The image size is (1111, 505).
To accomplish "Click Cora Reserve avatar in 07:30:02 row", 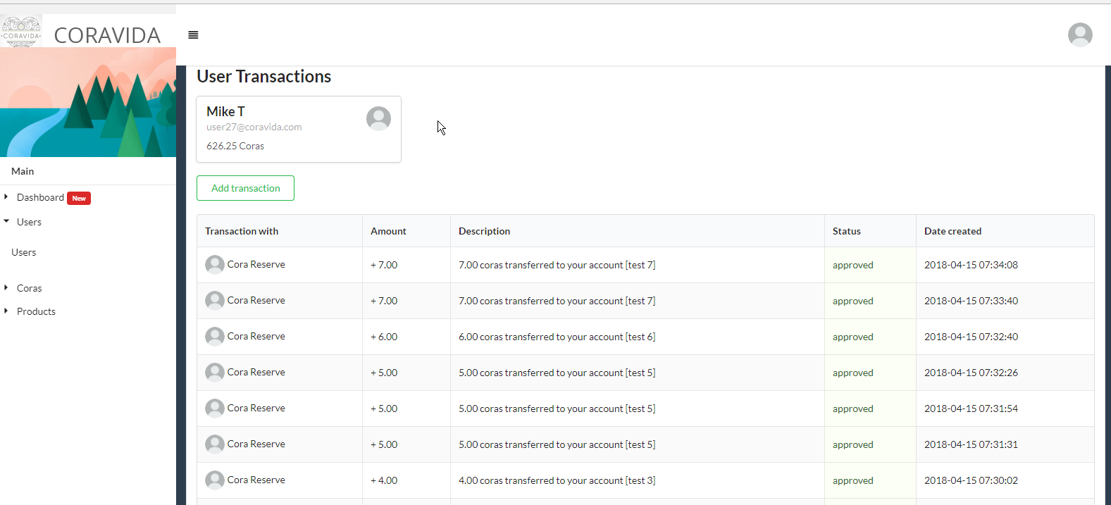I will pyautogui.click(x=215, y=480).
